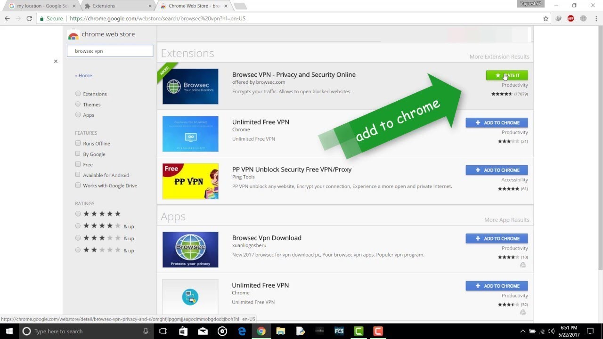Go back using browser back arrow
Viewport: 603px width, 339px height.
coord(7,18)
